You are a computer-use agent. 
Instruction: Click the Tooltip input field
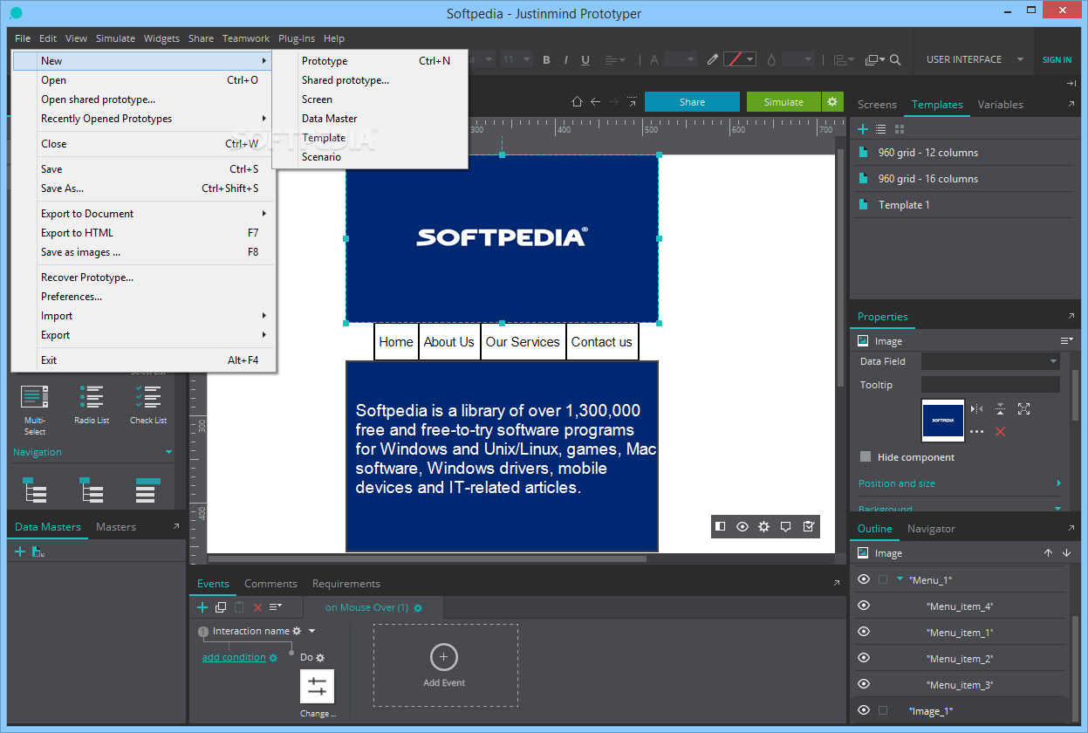point(990,385)
